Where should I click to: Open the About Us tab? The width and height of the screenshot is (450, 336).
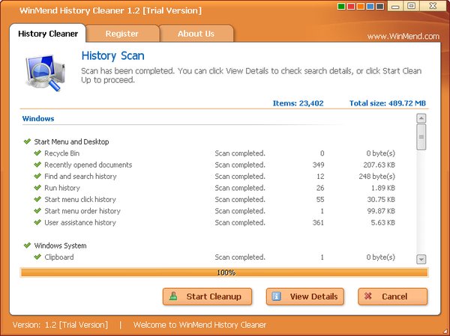tap(196, 34)
